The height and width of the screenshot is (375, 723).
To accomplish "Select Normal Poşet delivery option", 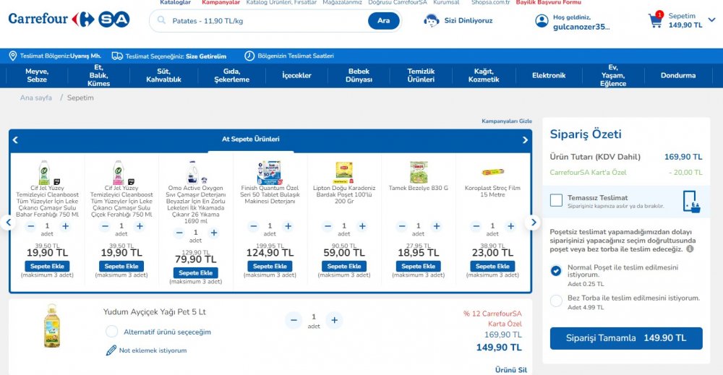I will coord(556,270).
